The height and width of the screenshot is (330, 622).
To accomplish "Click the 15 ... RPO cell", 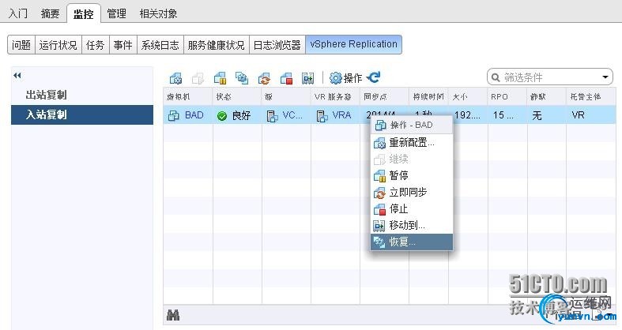I will click(507, 115).
